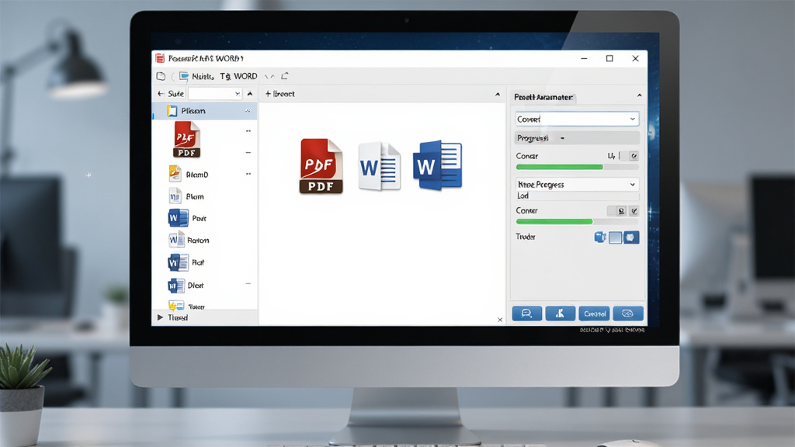Image resolution: width=795 pixels, height=447 pixels.
Task: Click the Word icon beside 'Pont'
Action: pyautogui.click(x=178, y=218)
